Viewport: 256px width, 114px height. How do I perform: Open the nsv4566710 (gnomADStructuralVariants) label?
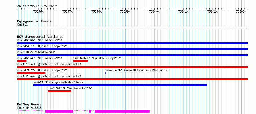tap(137, 70)
